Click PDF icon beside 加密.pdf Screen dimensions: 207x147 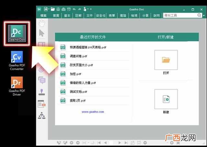[63, 74]
